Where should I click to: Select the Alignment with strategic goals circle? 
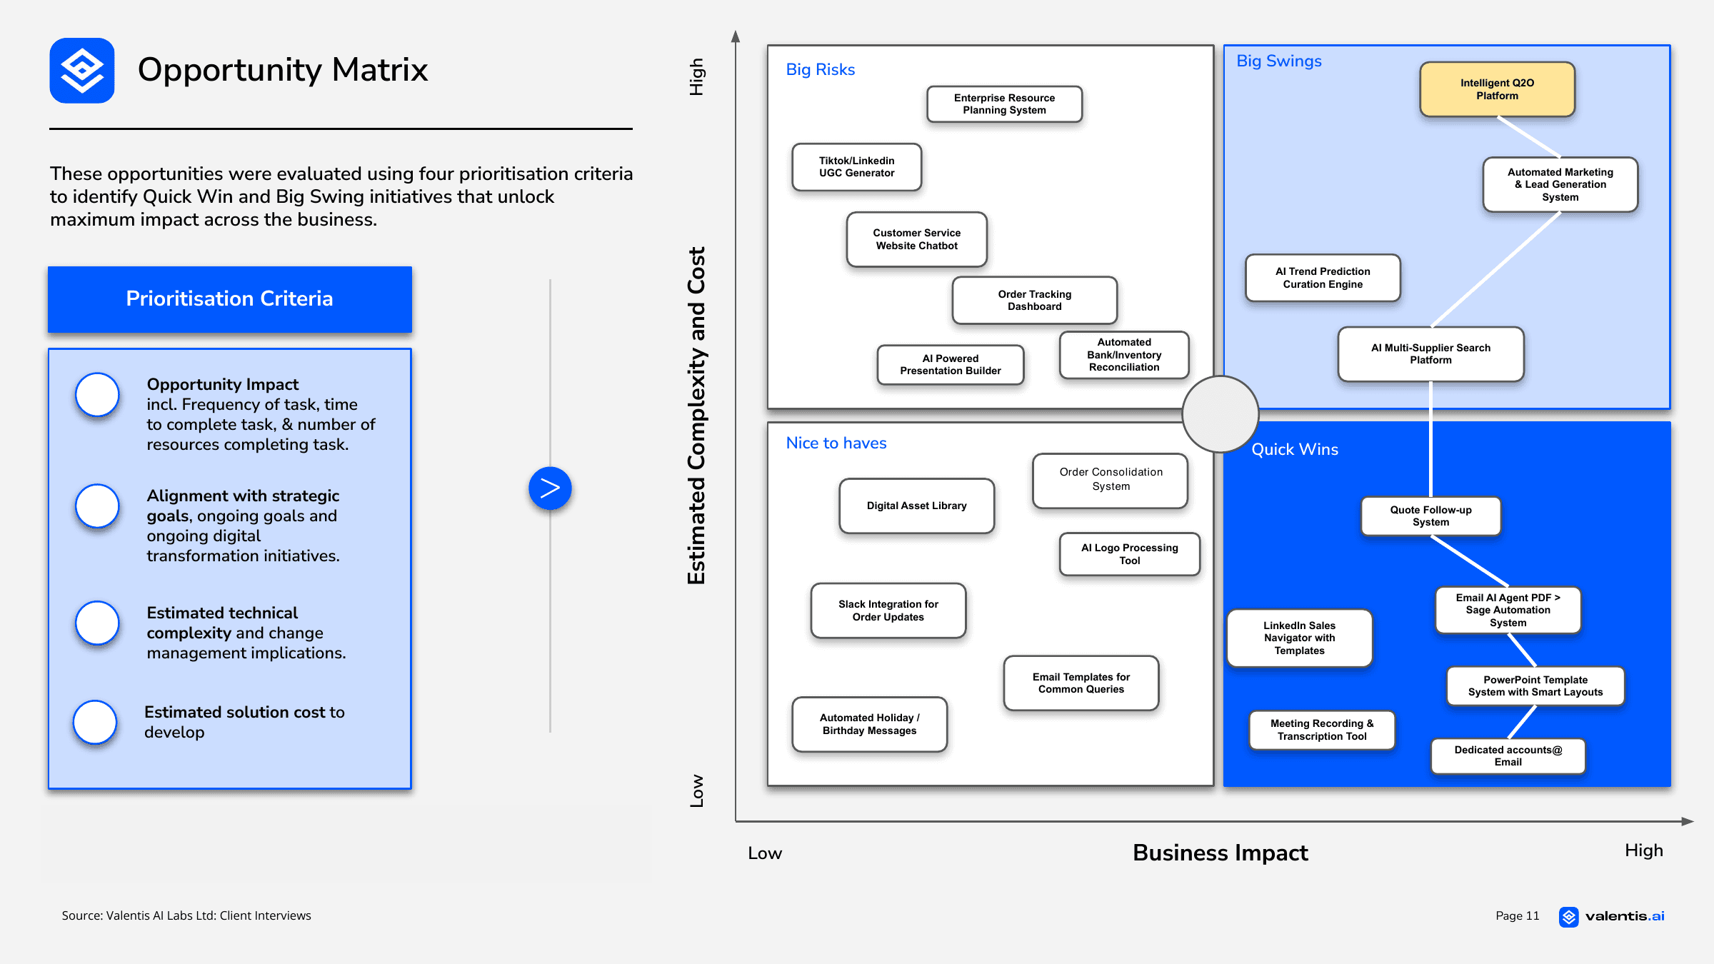coord(97,506)
